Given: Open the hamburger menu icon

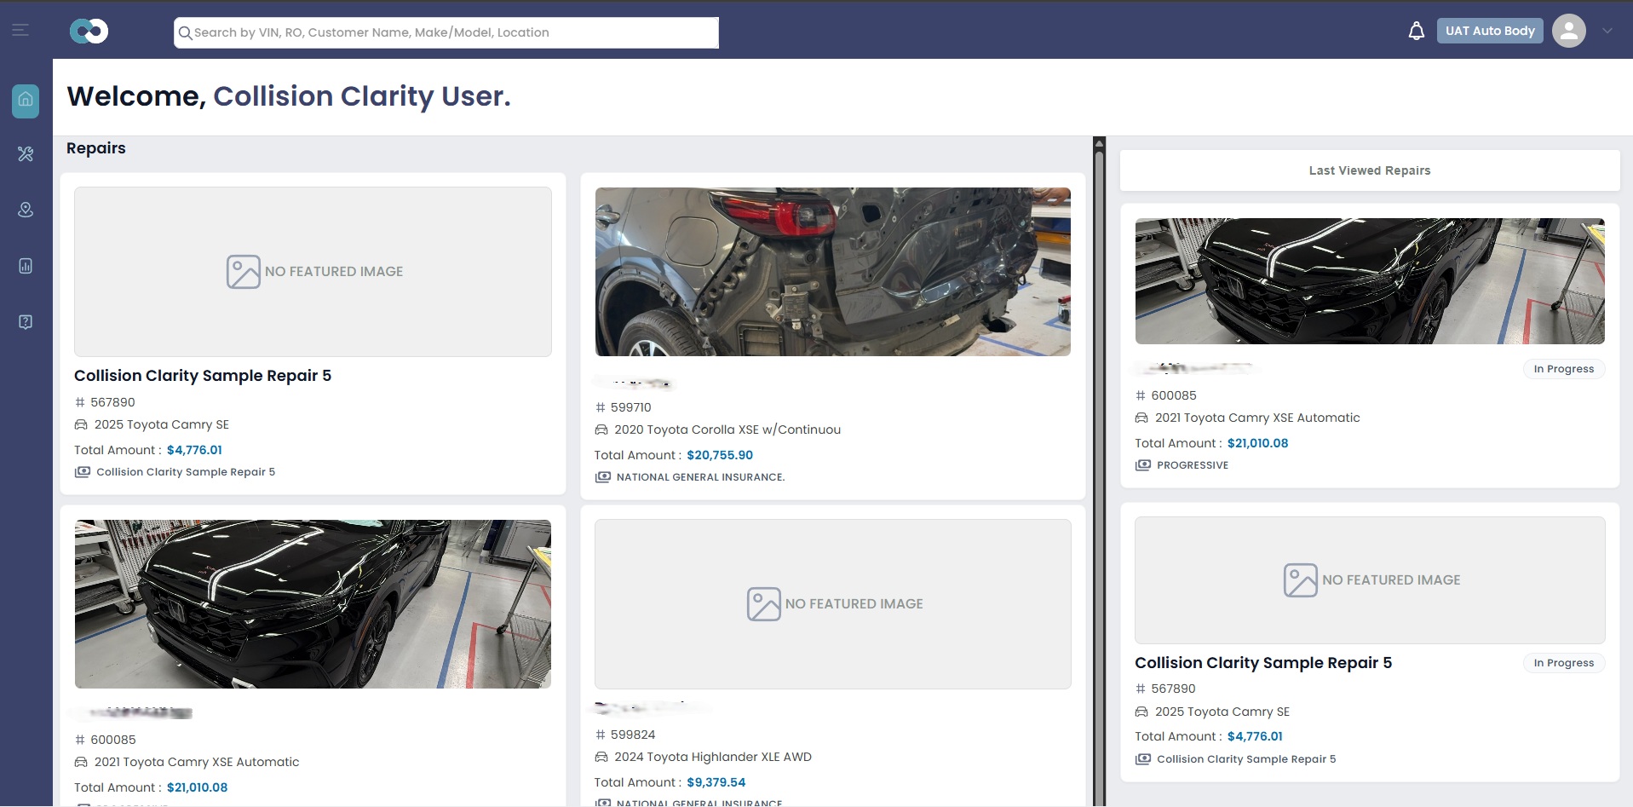Looking at the screenshot, I should point(20,31).
